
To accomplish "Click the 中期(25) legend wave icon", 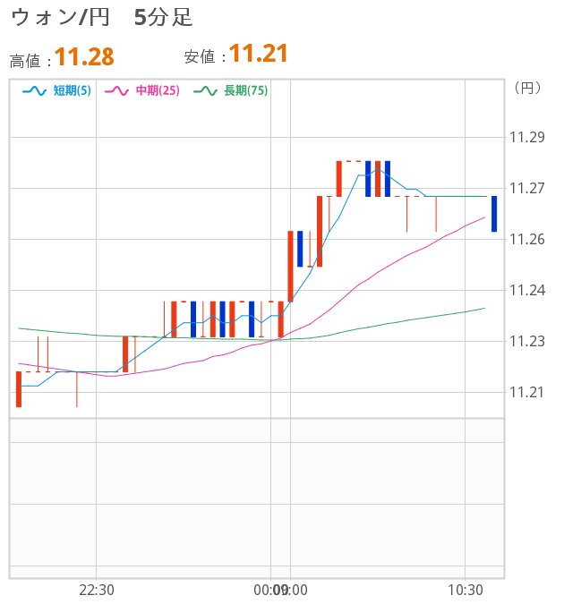I will click(x=116, y=91).
